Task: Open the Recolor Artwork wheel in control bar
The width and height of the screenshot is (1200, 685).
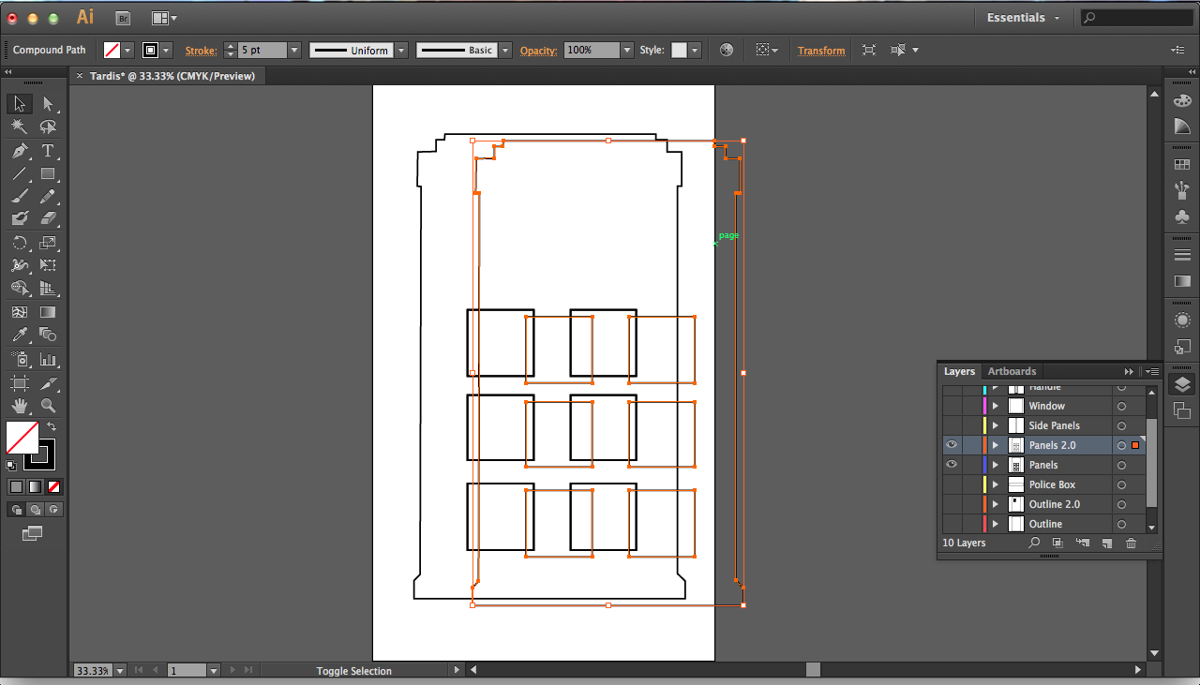Action: point(727,50)
